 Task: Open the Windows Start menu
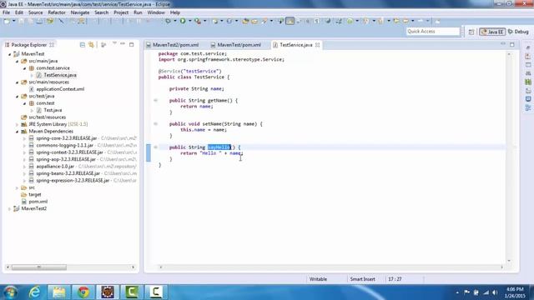(x=10, y=292)
